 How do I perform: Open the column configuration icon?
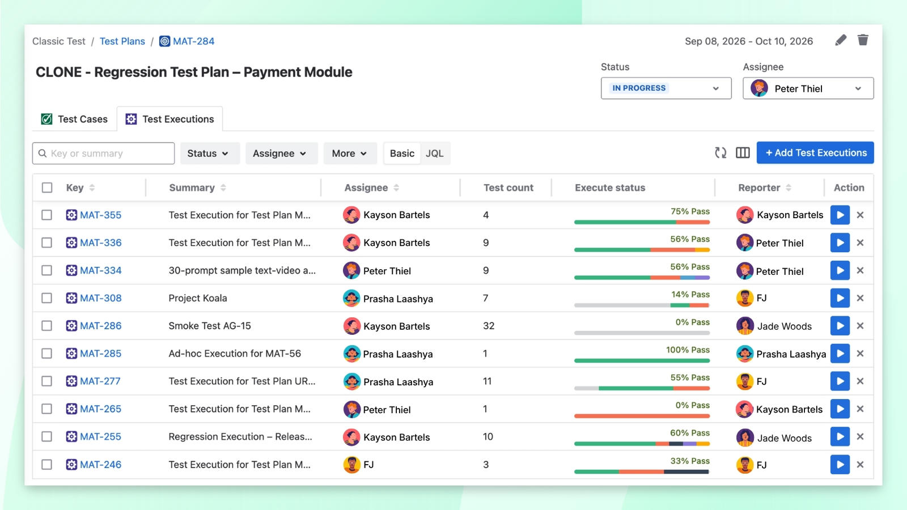tap(743, 152)
